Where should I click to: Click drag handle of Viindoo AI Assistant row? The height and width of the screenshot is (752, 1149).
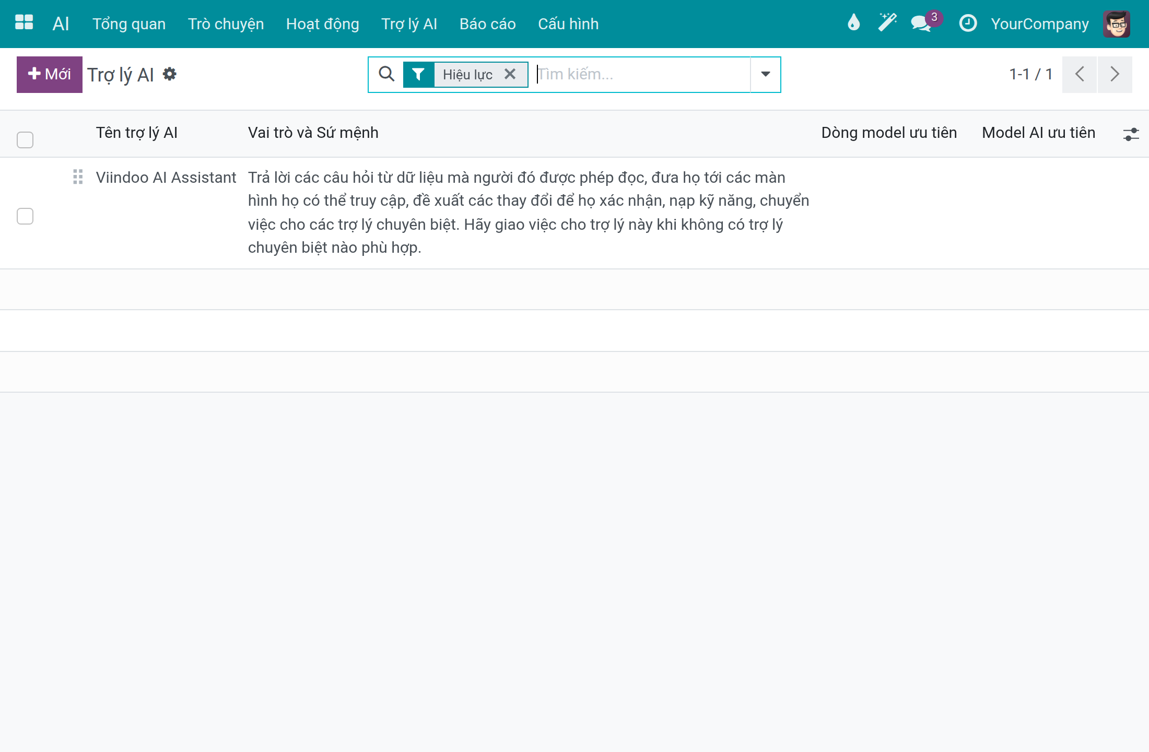coord(78,177)
